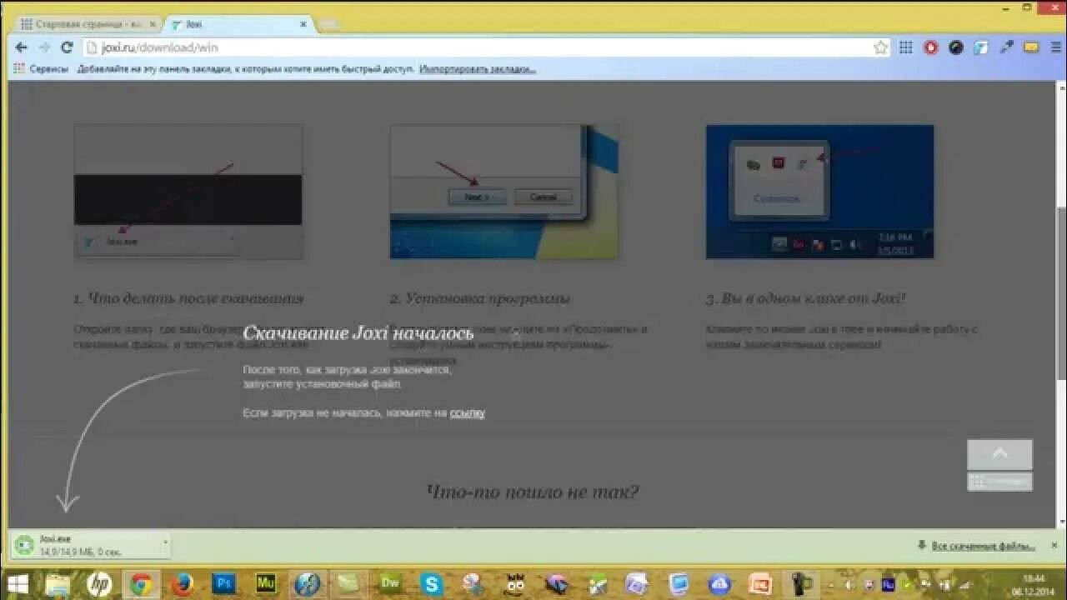This screenshot has width=1067, height=600.
Task: Launch the HP icon in taskbar
Action: (99, 584)
